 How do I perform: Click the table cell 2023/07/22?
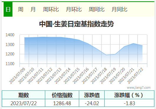tap(24, 103)
